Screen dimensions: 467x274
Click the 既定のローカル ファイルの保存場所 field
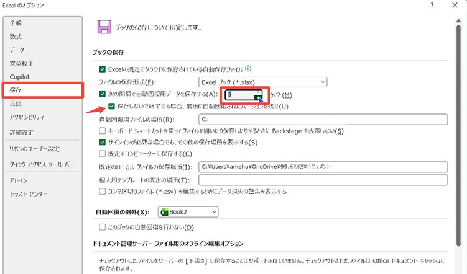[323, 167]
